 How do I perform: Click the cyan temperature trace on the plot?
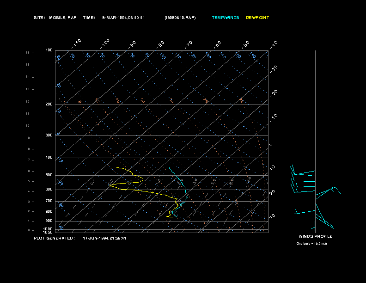click(x=185, y=189)
